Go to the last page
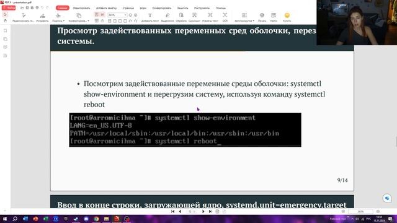397x223 pixels. coord(210,211)
